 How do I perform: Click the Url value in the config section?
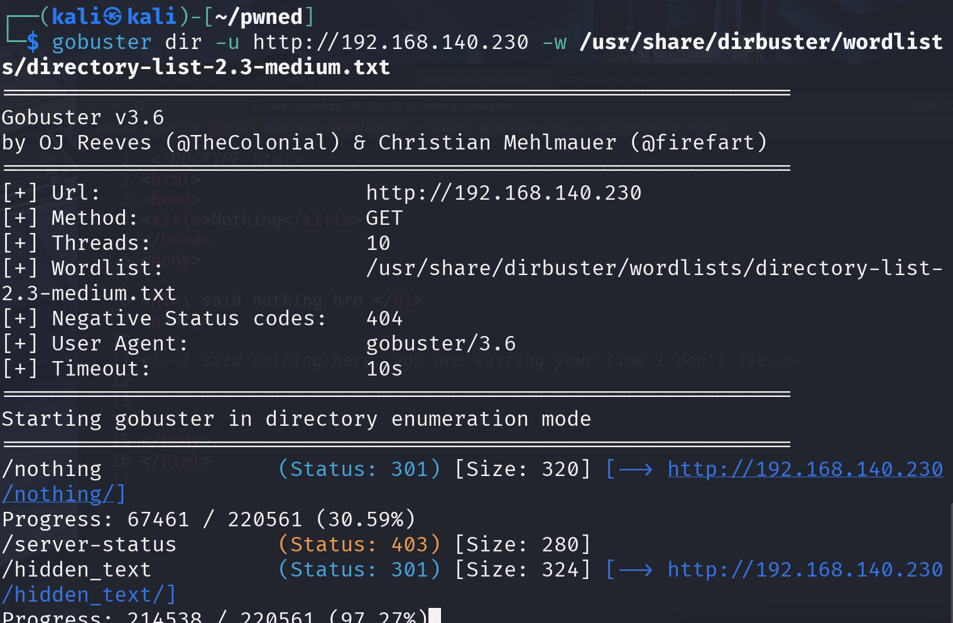(x=503, y=193)
